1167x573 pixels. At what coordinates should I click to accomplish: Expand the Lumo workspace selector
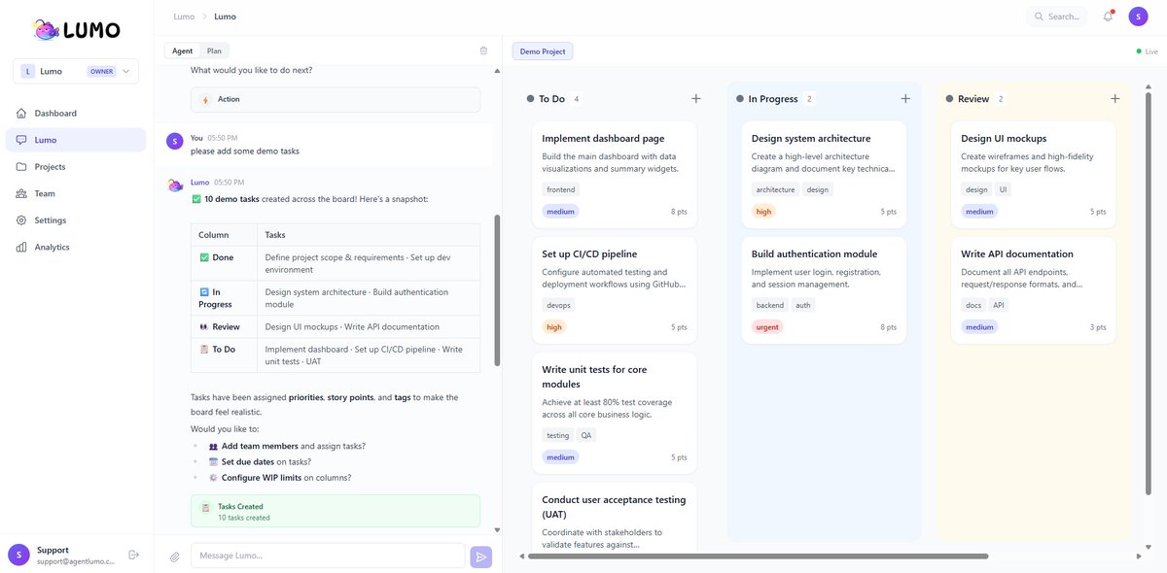[76, 71]
